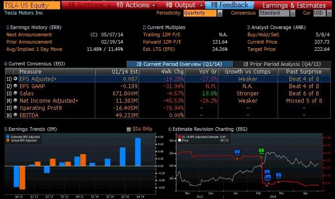This screenshot has height=199, width=335.
Task: Click the EBITDA row label
Action: point(29,115)
